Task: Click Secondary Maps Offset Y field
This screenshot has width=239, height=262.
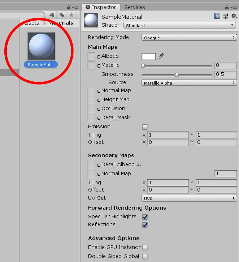Action: click(x=216, y=190)
